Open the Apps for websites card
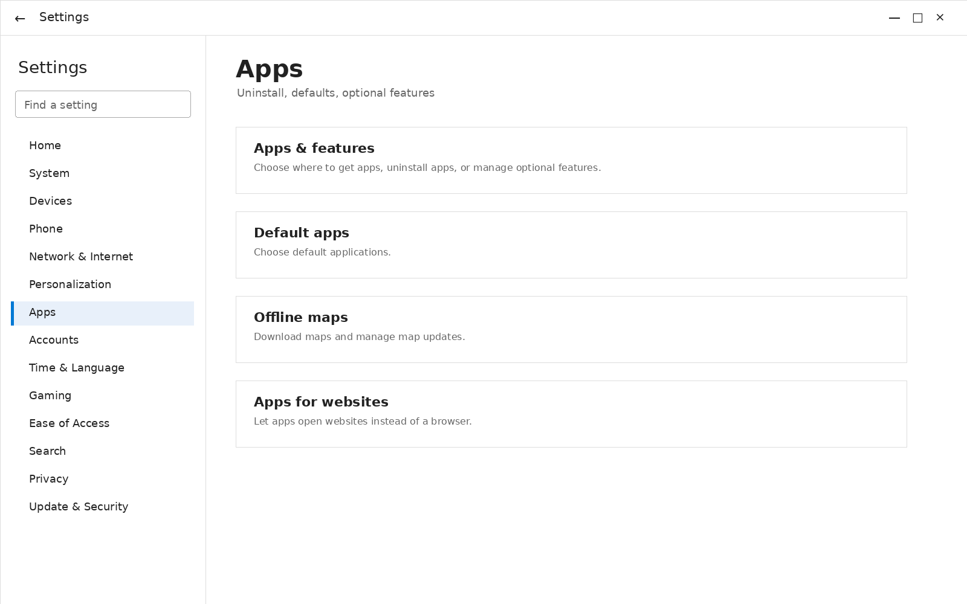This screenshot has width=967, height=604. click(571, 414)
